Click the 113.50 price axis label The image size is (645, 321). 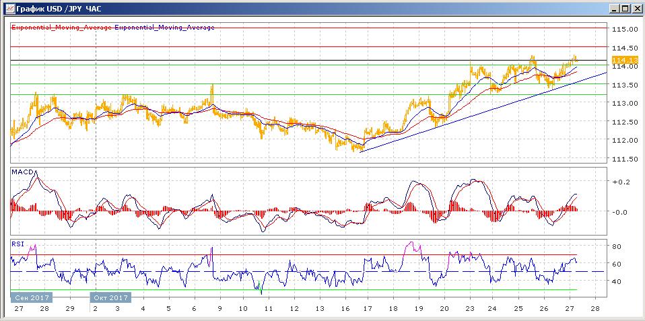624,85
